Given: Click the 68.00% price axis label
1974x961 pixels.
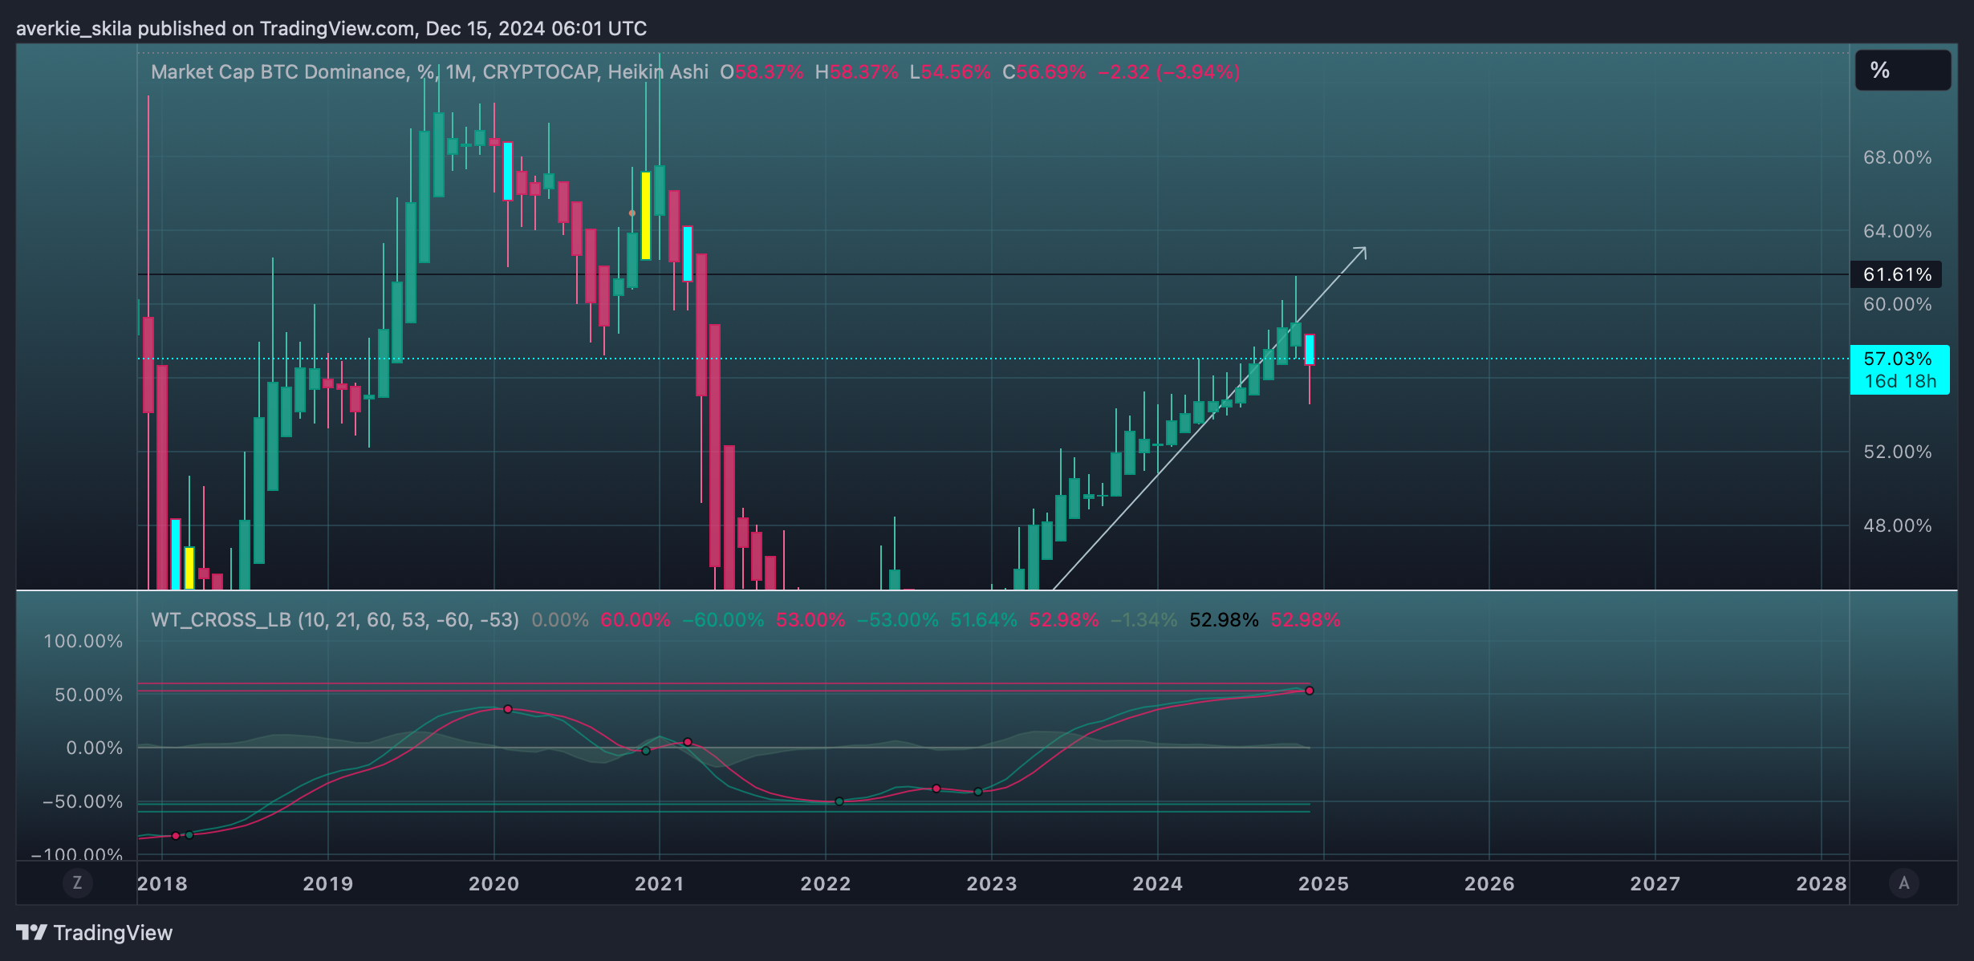Looking at the screenshot, I should (x=1897, y=157).
